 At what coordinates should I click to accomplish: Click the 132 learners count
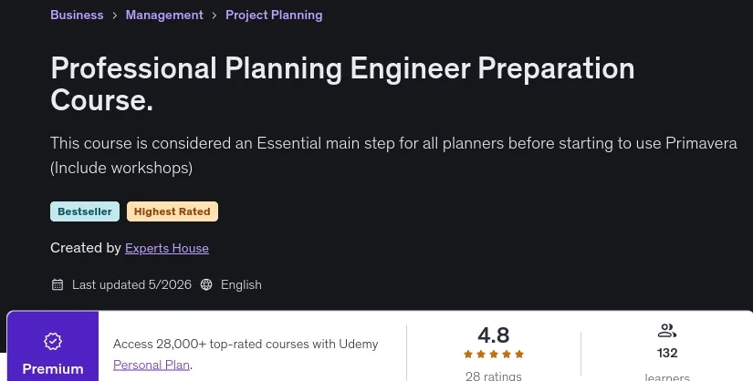tap(667, 353)
